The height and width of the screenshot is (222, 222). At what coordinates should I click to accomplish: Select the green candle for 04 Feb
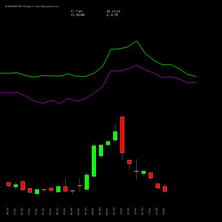point(87,182)
